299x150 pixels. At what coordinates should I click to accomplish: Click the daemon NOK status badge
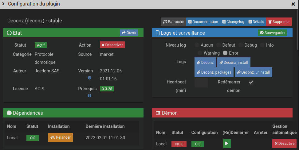coord(179,144)
